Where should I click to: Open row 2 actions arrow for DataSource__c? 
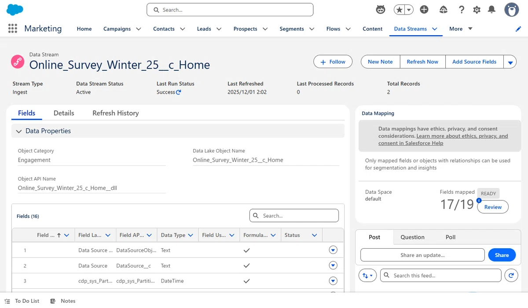(333, 265)
